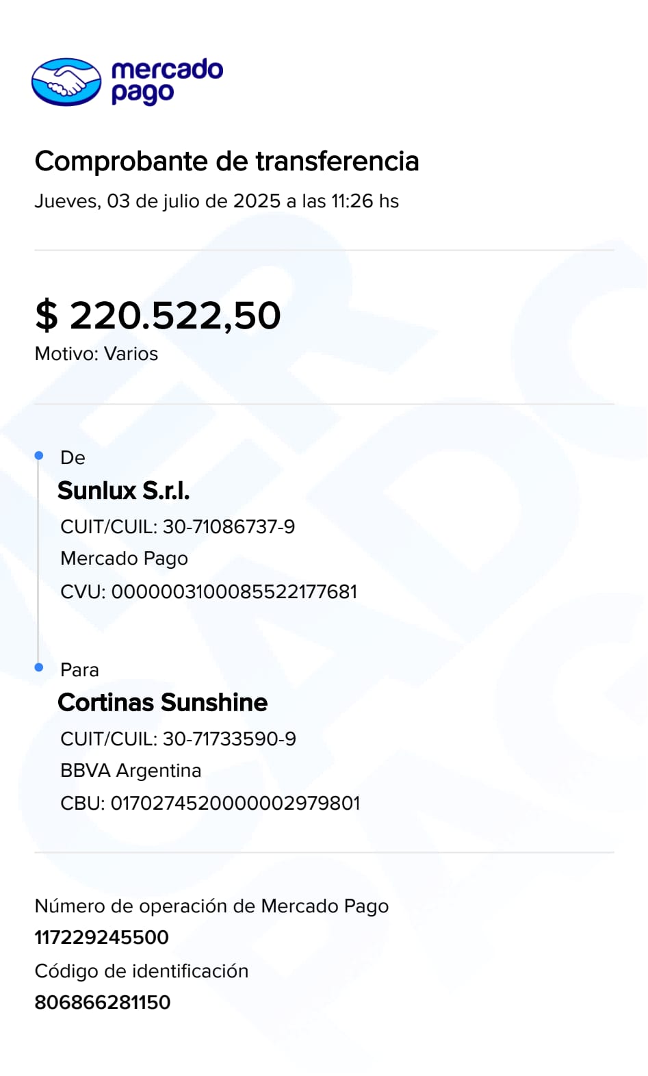Click the "Número de operación de Mercado Pago" label
The image size is (648, 1076).
point(211,906)
